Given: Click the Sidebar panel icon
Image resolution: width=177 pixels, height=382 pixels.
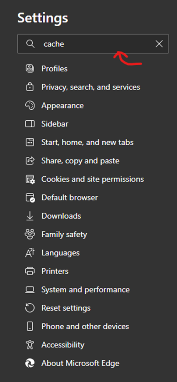Looking at the screenshot, I should (x=30, y=124).
